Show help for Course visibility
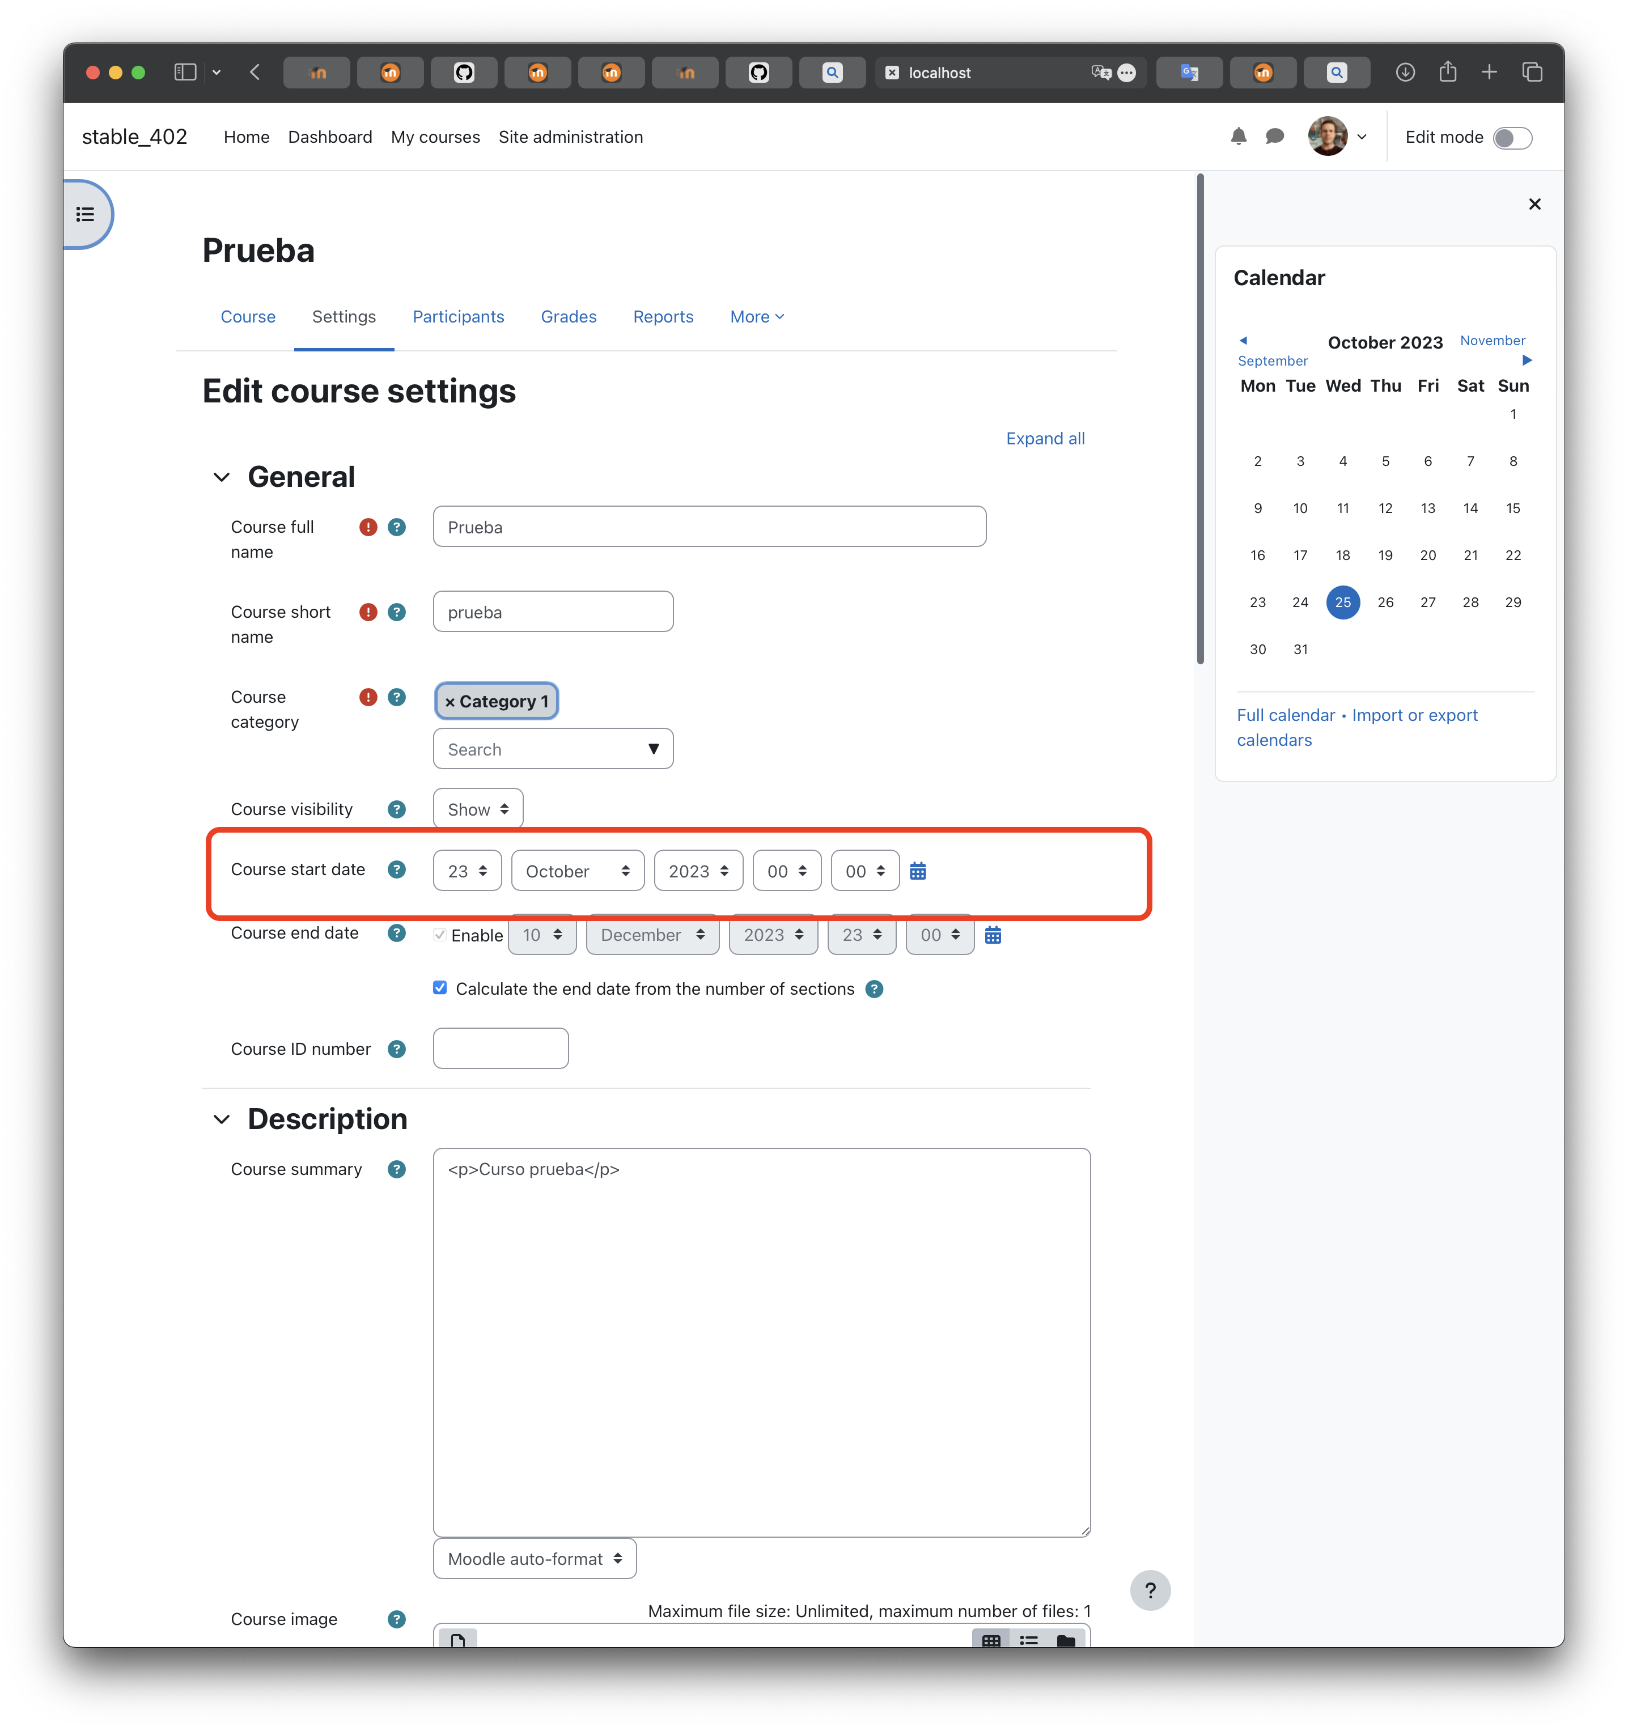The image size is (1628, 1731). 396,810
